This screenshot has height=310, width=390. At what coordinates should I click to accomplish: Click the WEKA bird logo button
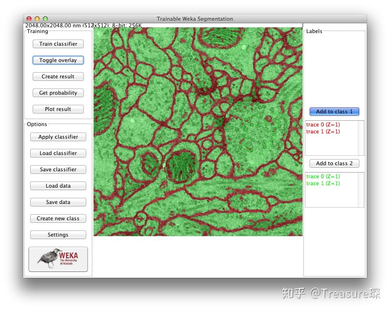(x=58, y=259)
